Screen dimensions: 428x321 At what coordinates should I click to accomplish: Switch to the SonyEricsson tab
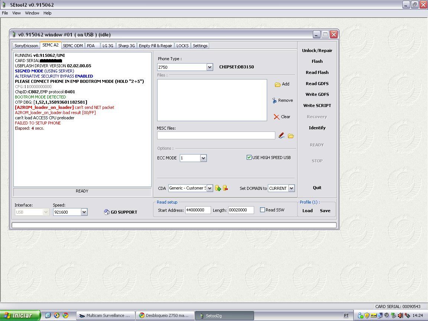(26, 46)
